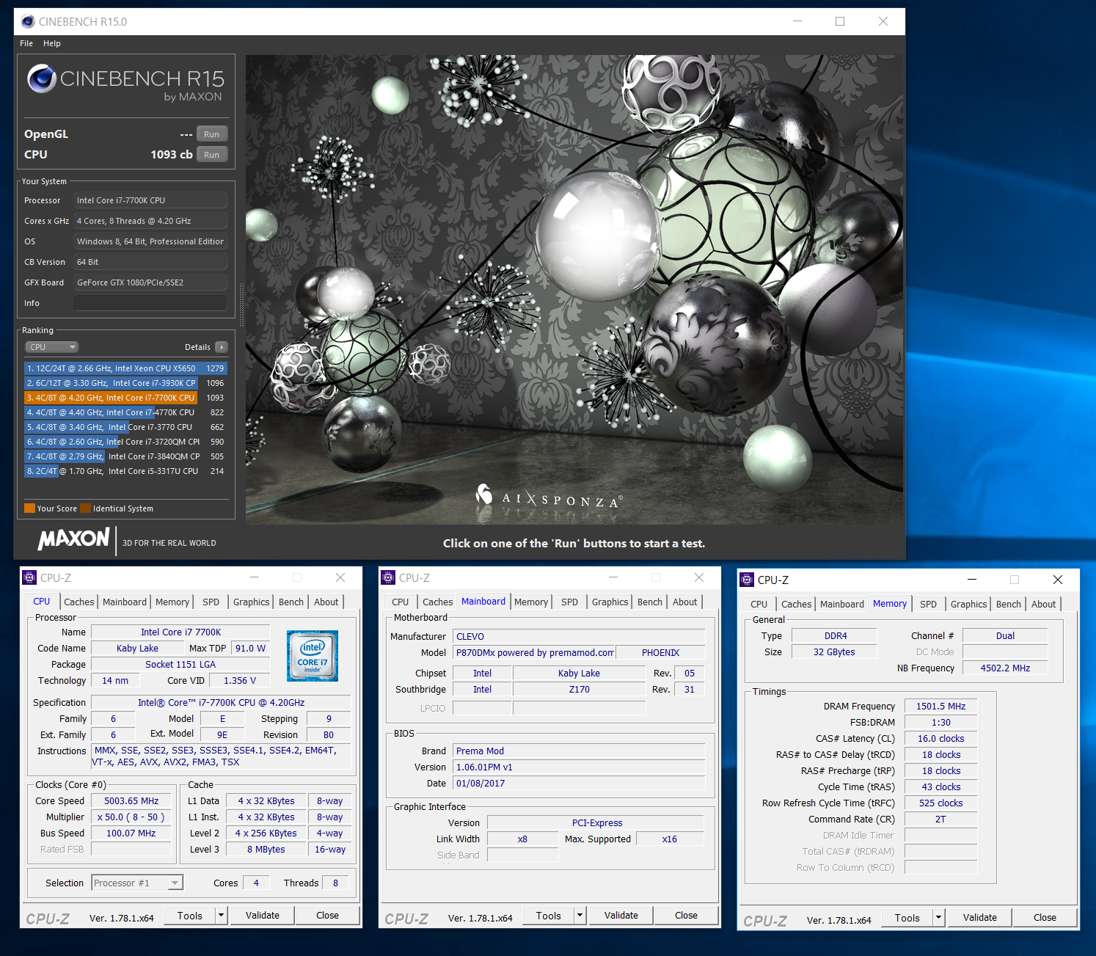Image resolution: width=1096 pixels, height=956 pixels.
Task: Click the GFX Board GeForce GTX 1080 field
Action: point(150,282)
